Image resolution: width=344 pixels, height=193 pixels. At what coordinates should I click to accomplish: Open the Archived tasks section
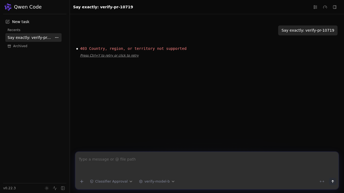pos(17,46)
